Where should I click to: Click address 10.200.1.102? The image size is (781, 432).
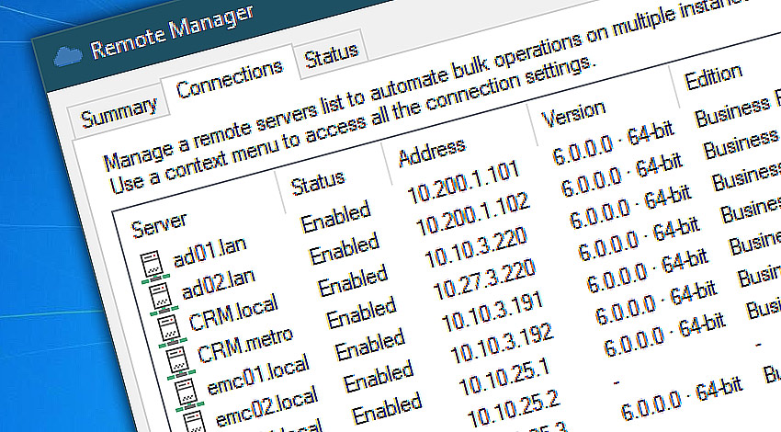472,215
